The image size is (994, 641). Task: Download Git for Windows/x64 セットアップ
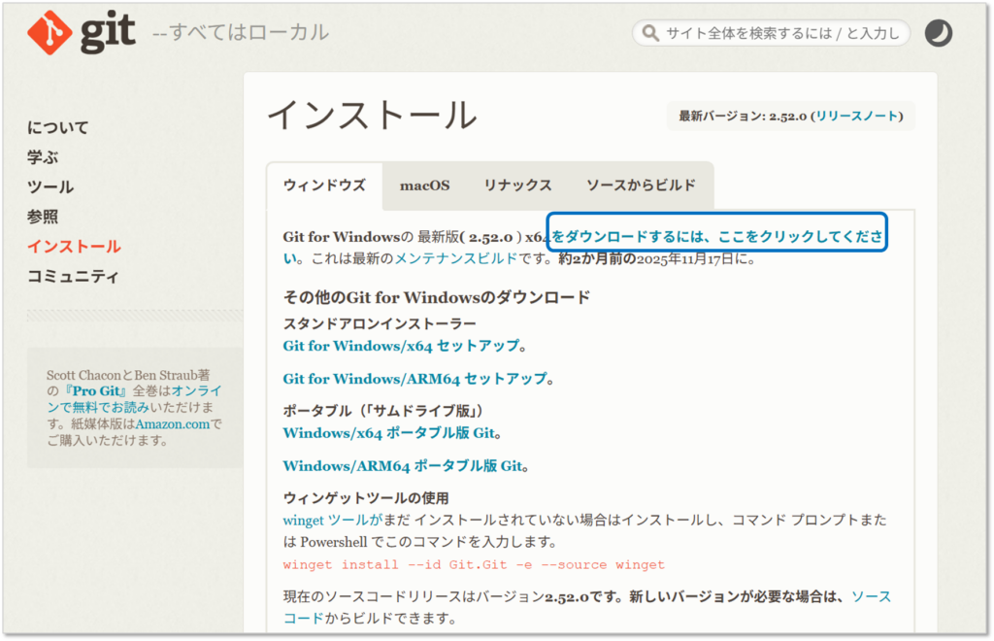click(x=401, y=346)
